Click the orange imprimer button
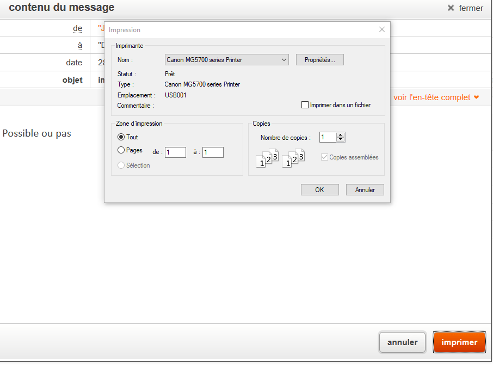Screen dimensions: 493x369 pyautogui.click(x=459, y=342)
